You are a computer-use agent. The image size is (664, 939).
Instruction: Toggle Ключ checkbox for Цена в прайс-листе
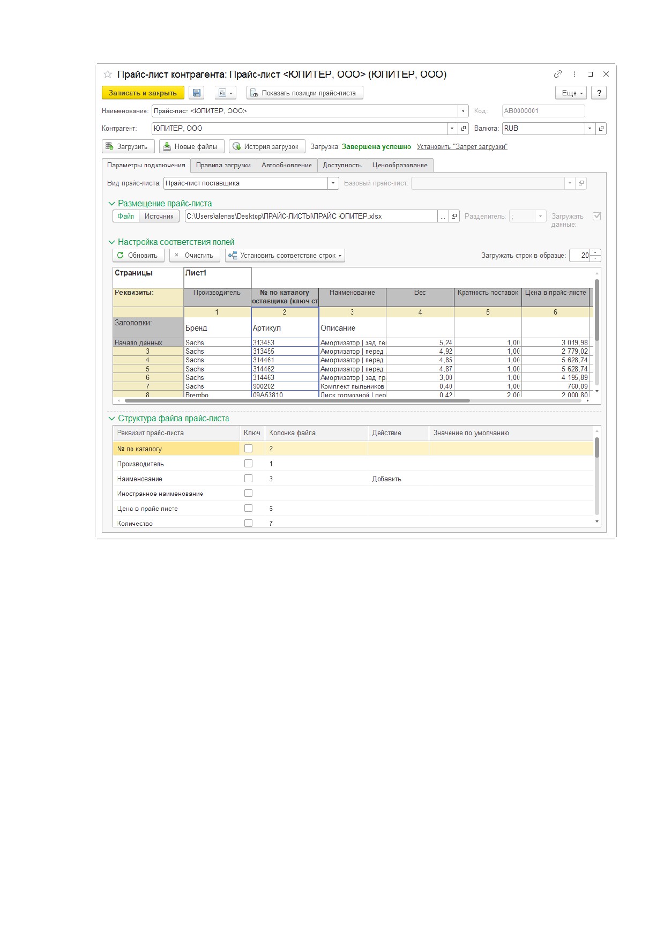point(248,509)
